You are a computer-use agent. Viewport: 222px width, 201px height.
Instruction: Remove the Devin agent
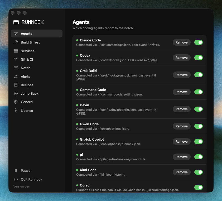[x=181, y=109]
